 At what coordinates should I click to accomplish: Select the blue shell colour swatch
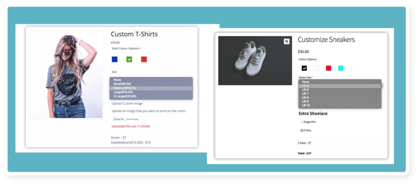coord(115,59)
